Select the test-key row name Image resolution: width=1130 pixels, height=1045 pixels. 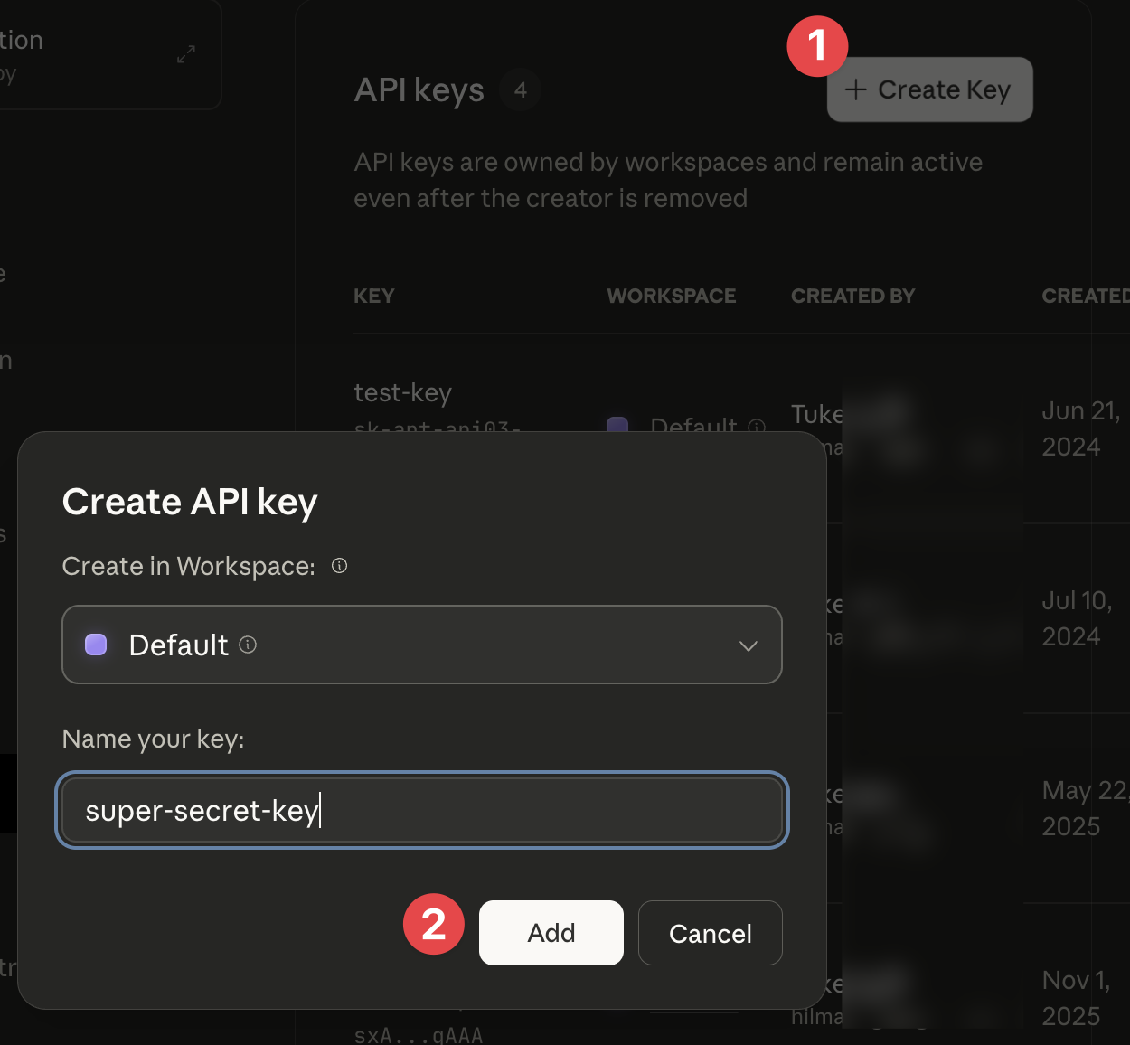(402, 392)
